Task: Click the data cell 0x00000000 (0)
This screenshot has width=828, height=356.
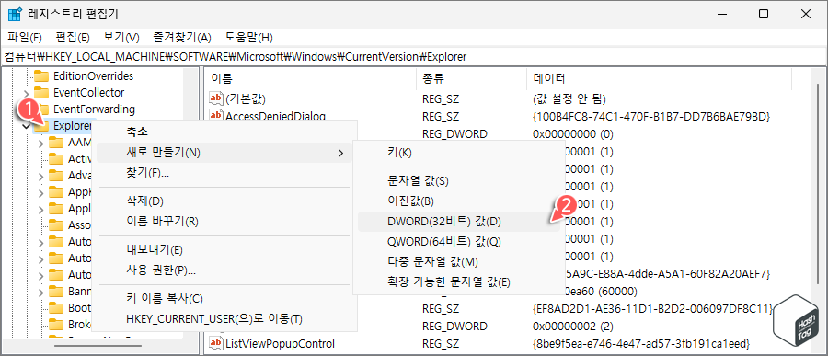Action: click(573, 133)
